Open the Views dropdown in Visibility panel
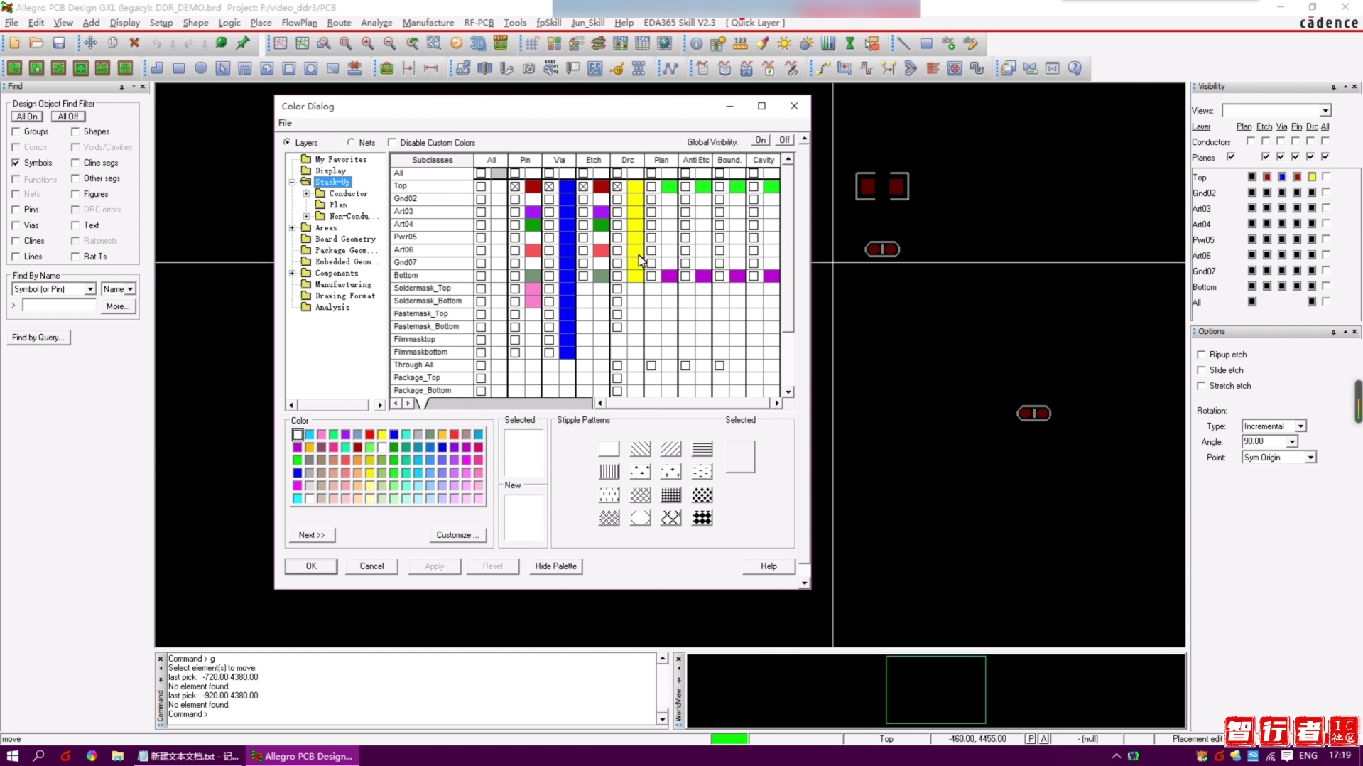The height and width of the screenshot is (766, 1363). coord(1325,111)
